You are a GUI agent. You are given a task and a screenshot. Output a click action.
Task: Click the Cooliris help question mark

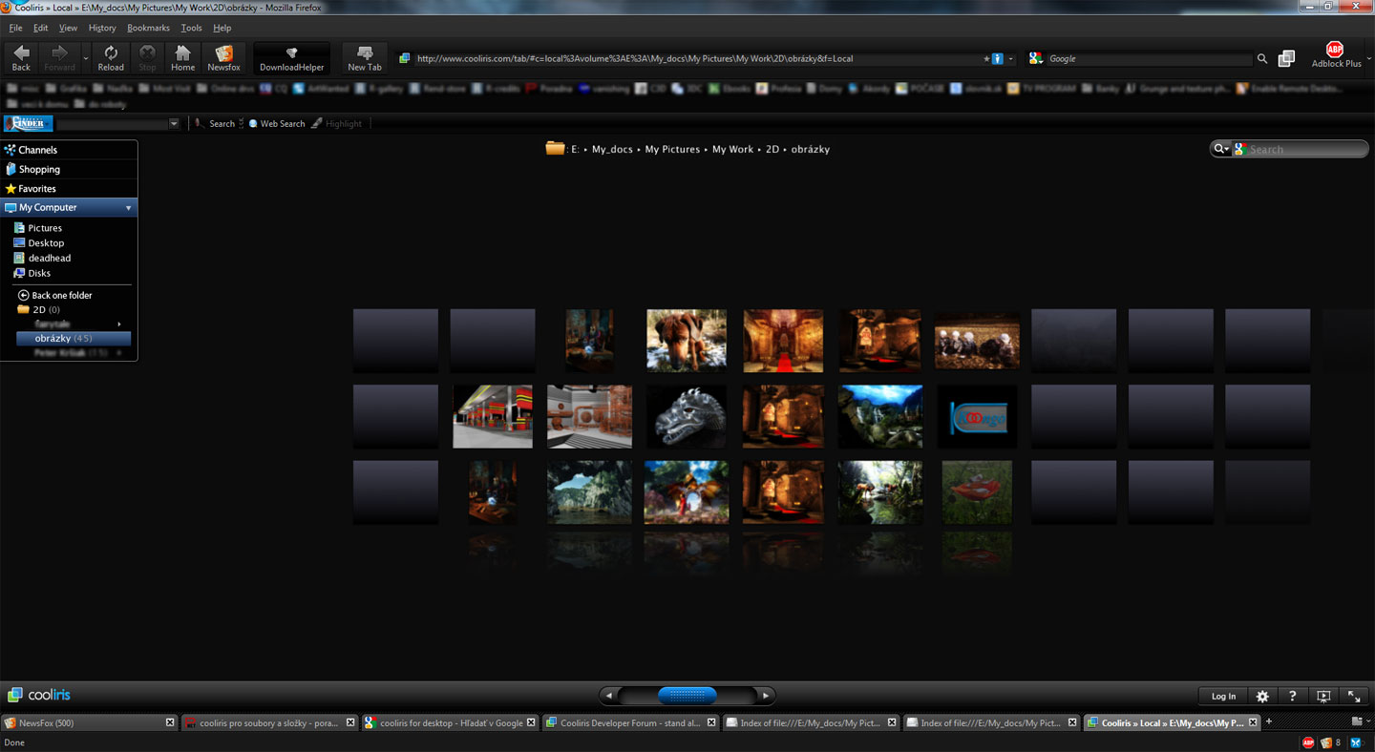coord(1292,697)
